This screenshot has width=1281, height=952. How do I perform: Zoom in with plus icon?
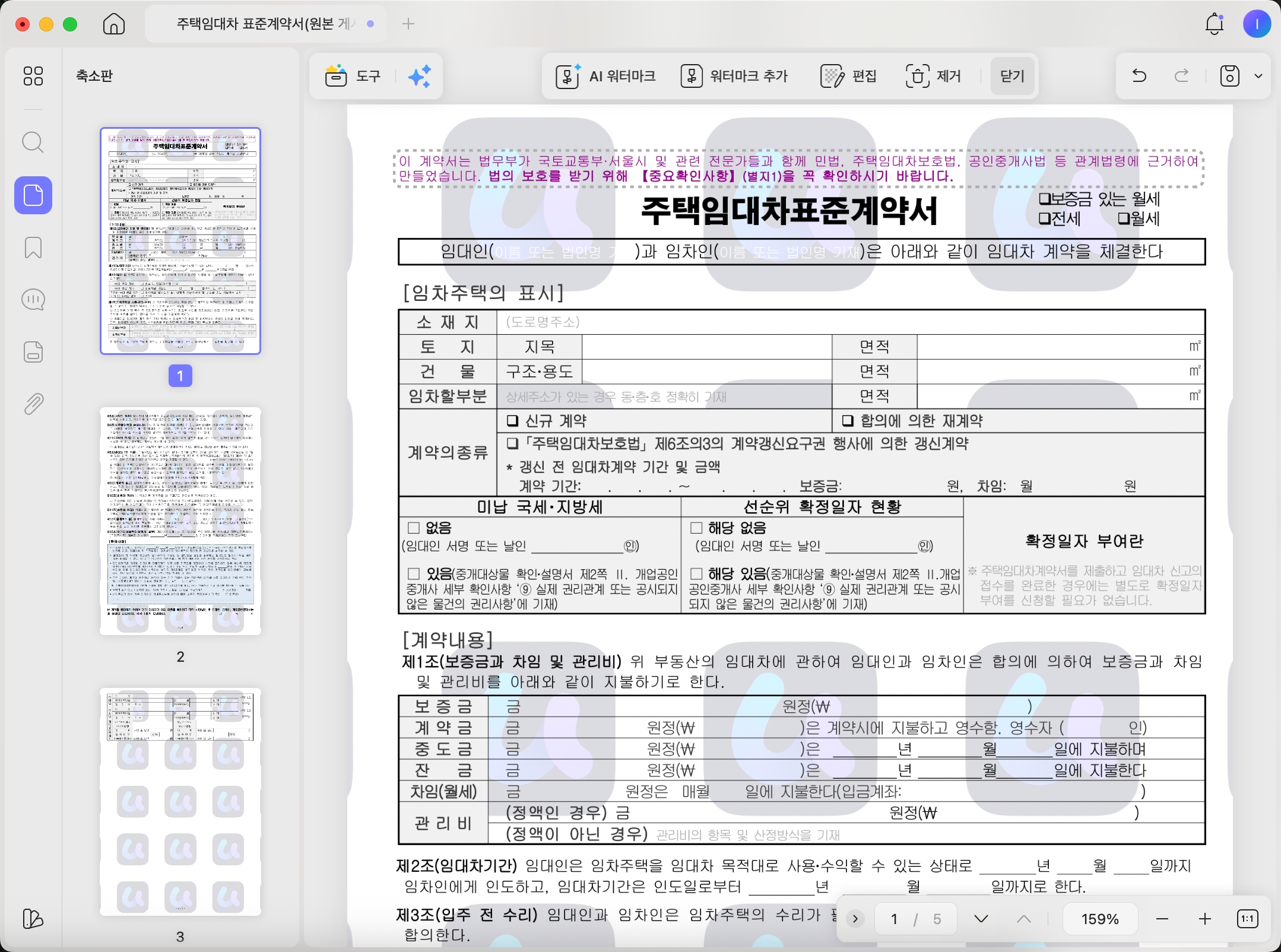tap(1205, 919)
